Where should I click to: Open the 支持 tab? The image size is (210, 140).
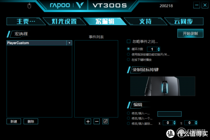145,21
